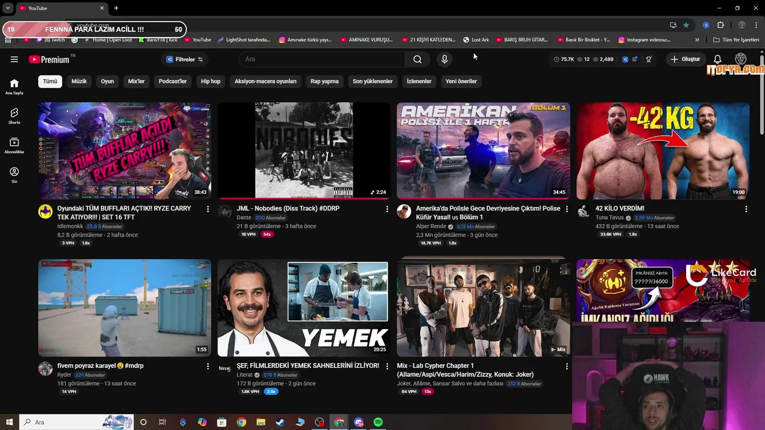Open the 42 KG transformation thumbnail
Viewport: 765px width, 430px height.
(x=663, y=150)
